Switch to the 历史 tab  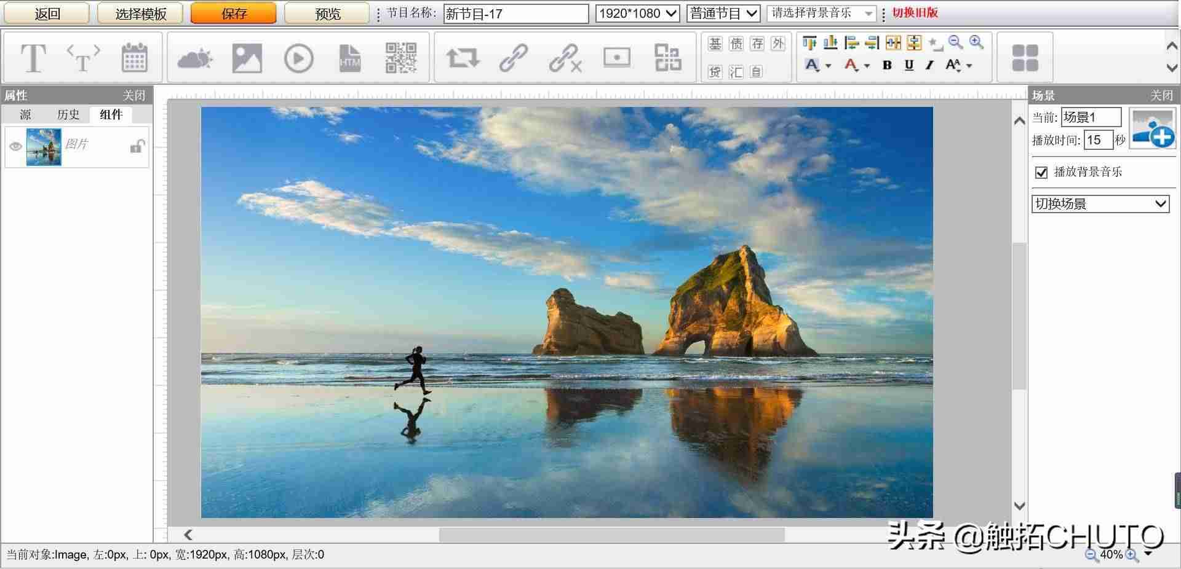pos(68,115)
